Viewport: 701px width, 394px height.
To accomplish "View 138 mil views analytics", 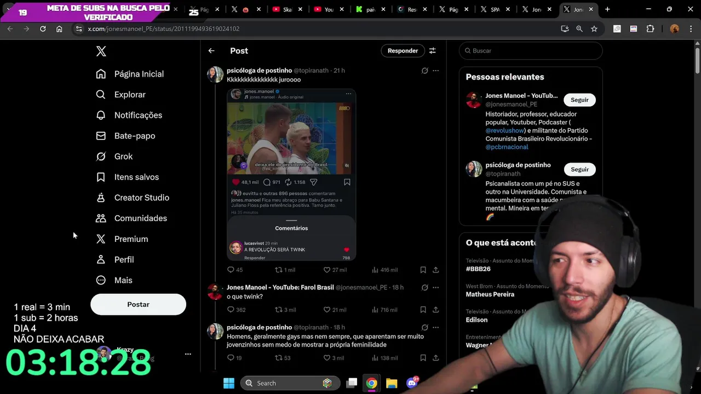I will [384, 358].
